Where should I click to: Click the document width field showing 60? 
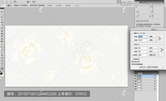(x=142, y=48)
